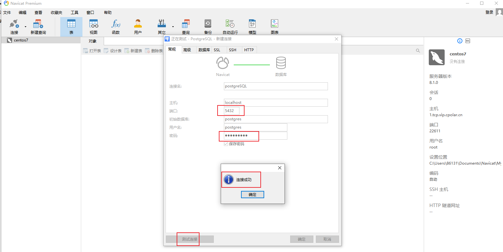Open the 模型 model toolbar icon
This screenshot has height=252, width=503.
point(252,27)
